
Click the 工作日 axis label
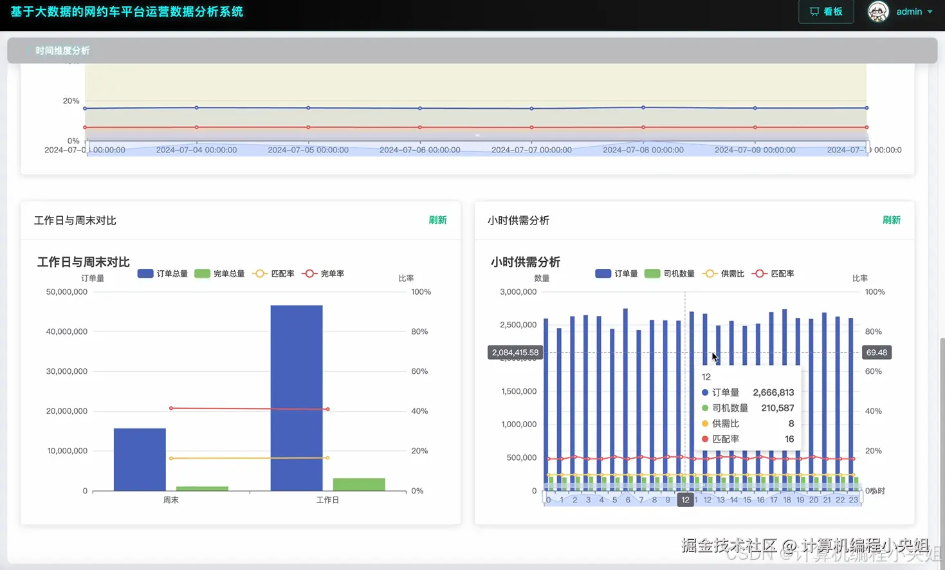click(327, 500)
